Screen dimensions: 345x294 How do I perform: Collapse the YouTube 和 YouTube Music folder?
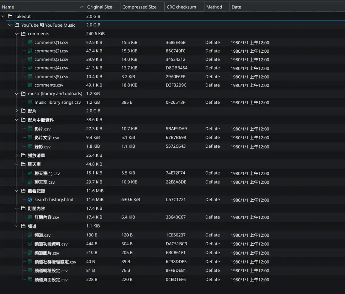[x=10, y=25]
